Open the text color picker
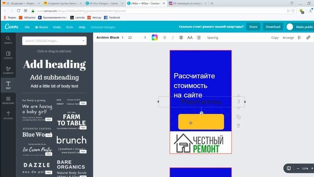The width and height of the screenshot is (314, 177). point(155,37)
